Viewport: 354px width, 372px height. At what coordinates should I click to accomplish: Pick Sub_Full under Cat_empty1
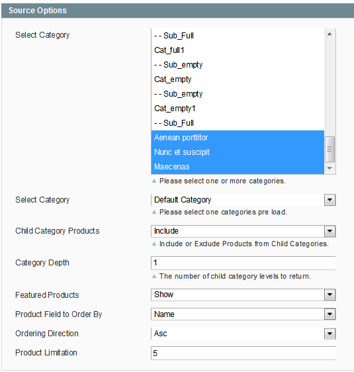click(238, 123)
